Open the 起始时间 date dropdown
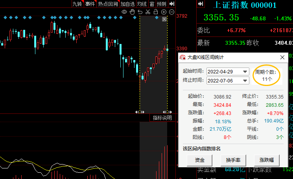The image size is (293, 179). click(x=245, y=71)
